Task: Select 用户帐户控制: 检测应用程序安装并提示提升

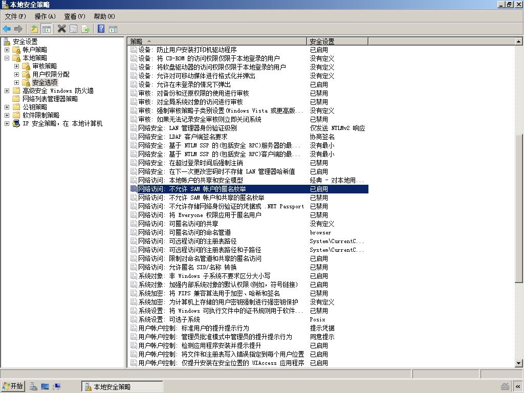Action: pyautogui.click(x=200, y=345)
